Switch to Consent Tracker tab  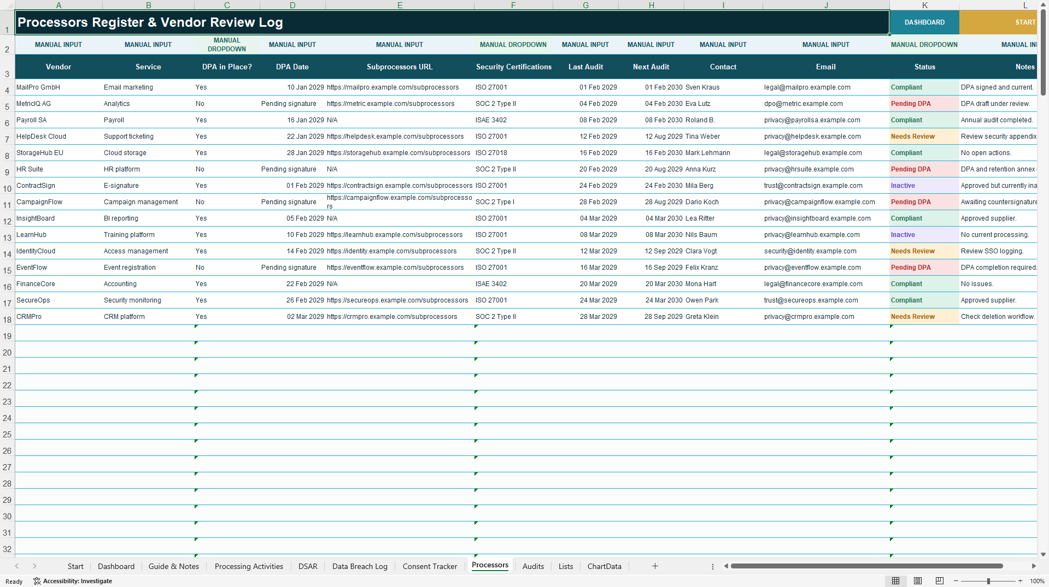pyautogui.click(x=430, y=566)
